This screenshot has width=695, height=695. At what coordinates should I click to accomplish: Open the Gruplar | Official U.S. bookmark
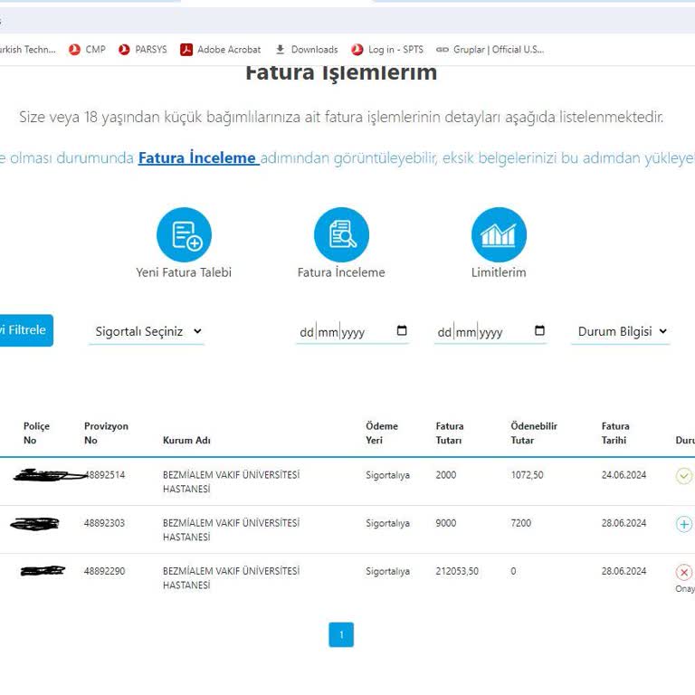490,50
